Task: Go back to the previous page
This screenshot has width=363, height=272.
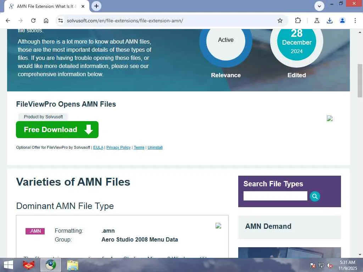Action: point(8,21)
